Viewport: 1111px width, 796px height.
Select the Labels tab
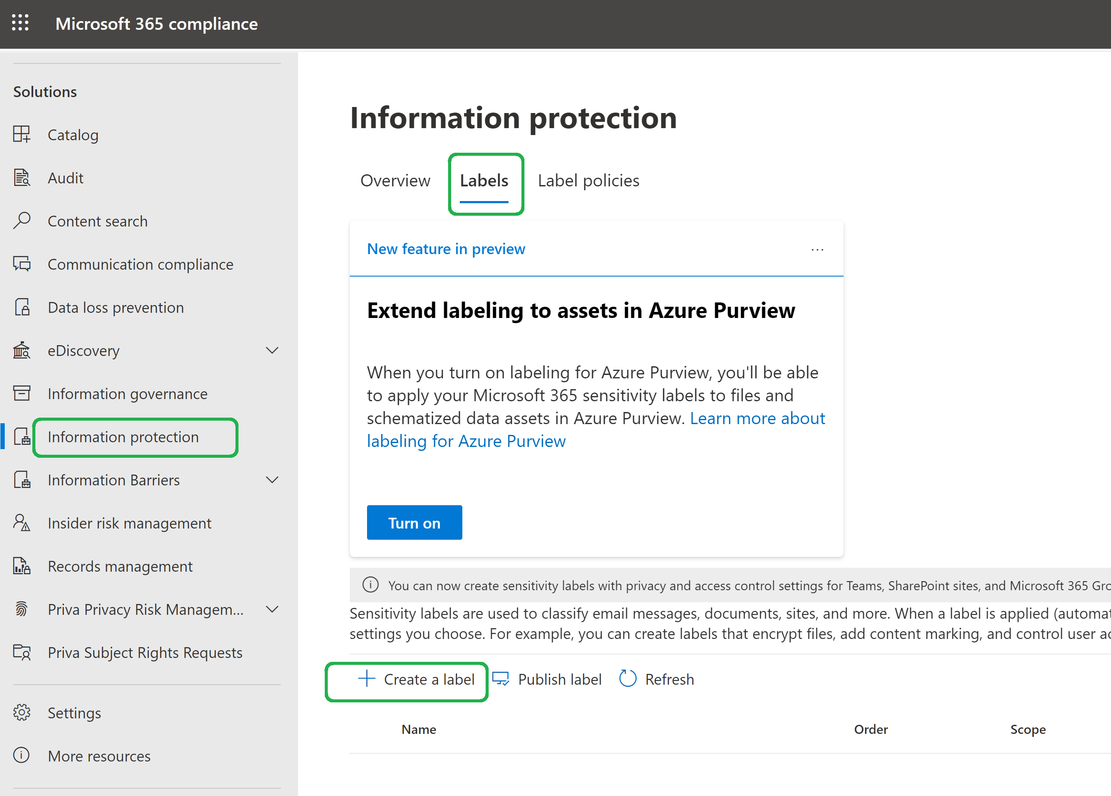click(484, 180)
